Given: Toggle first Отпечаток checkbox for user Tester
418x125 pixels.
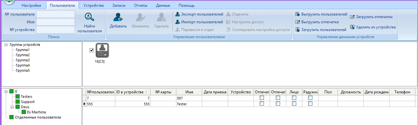Looking at the screenshot, I should pyautogui.click(x=262, y=104).
